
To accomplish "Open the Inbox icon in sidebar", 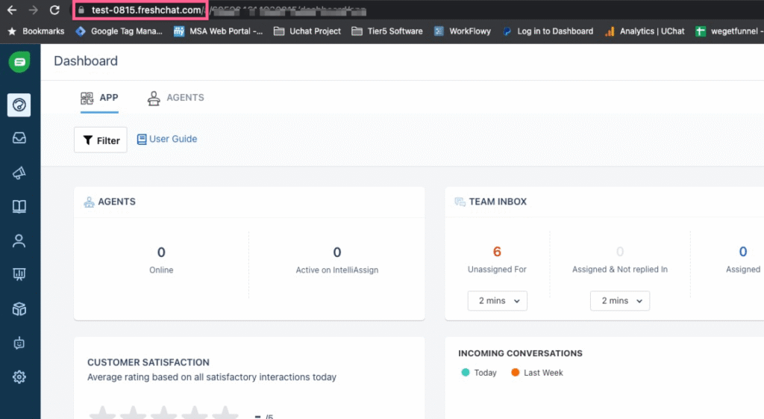I will click(x=19, y=138).
